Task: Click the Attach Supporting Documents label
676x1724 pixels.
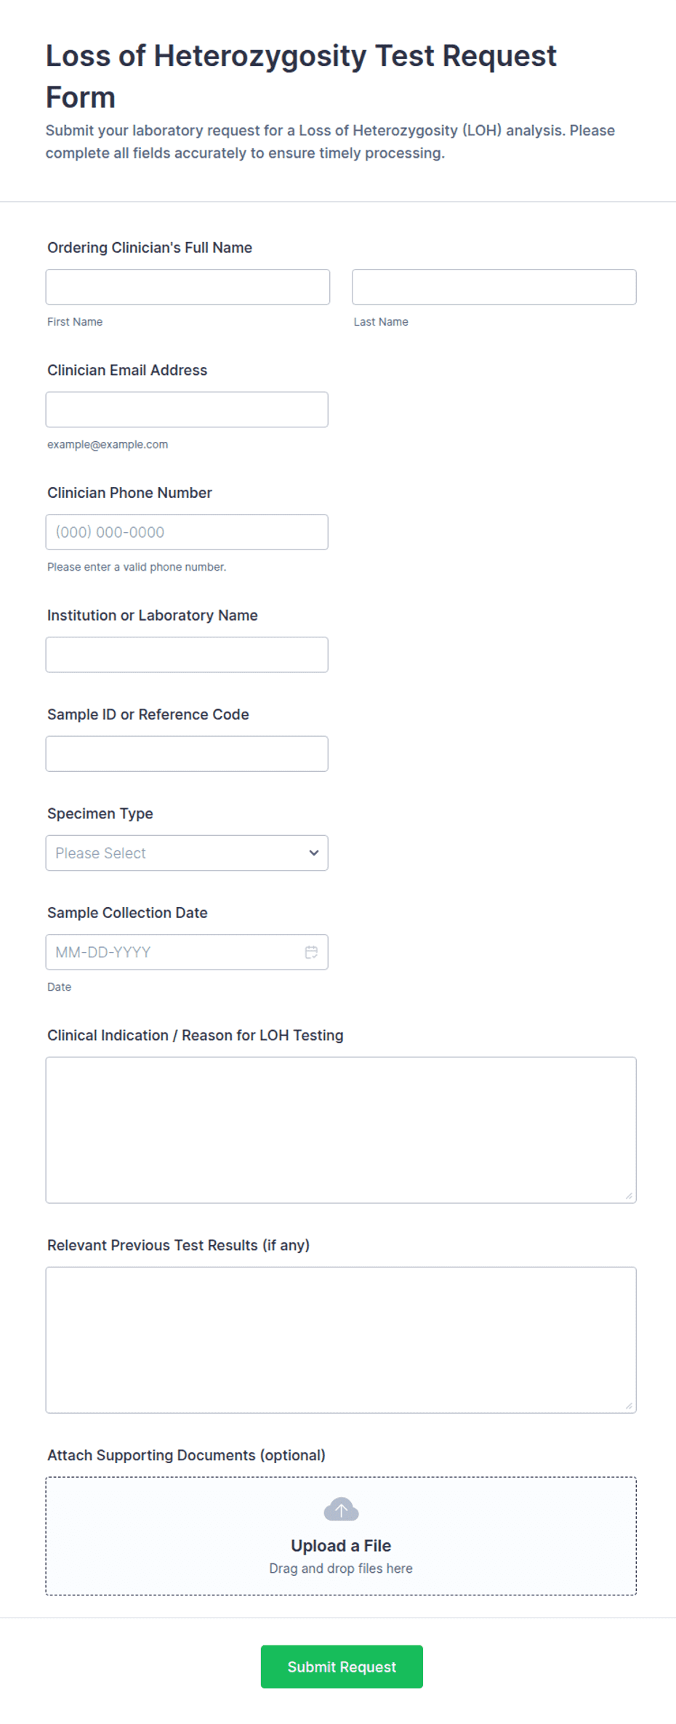Action: tap(186, 1455)
